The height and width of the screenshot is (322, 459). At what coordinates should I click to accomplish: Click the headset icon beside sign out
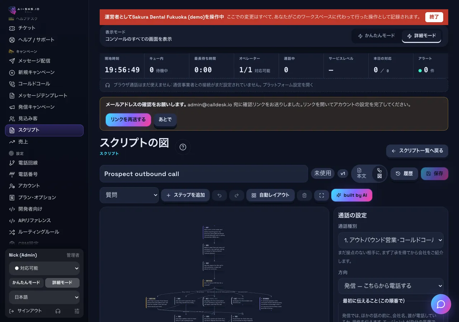click(58, 311)
